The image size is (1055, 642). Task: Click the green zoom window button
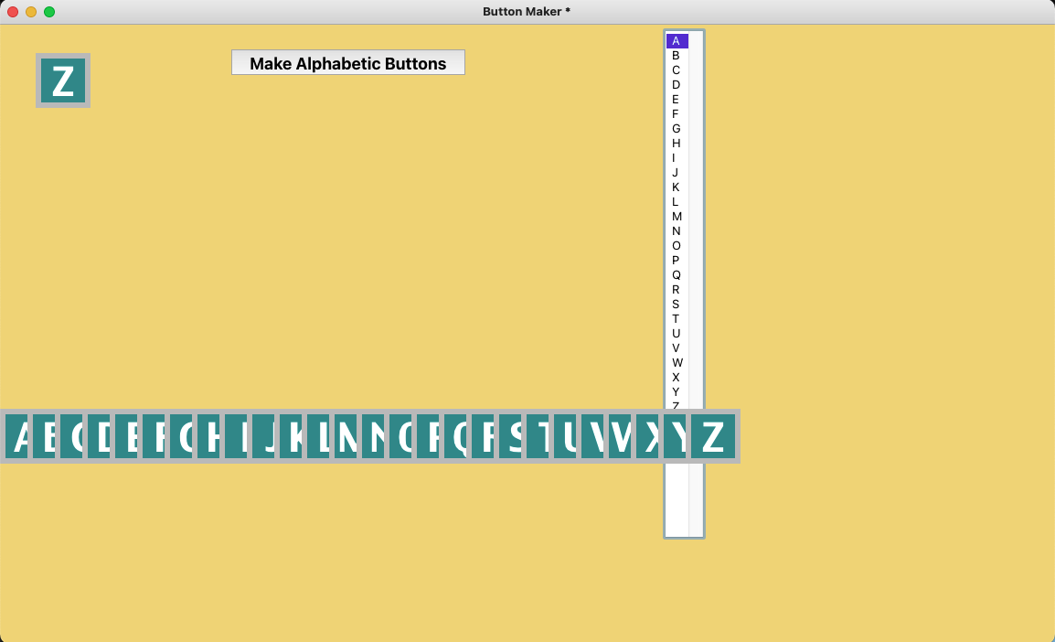point(49,12)
